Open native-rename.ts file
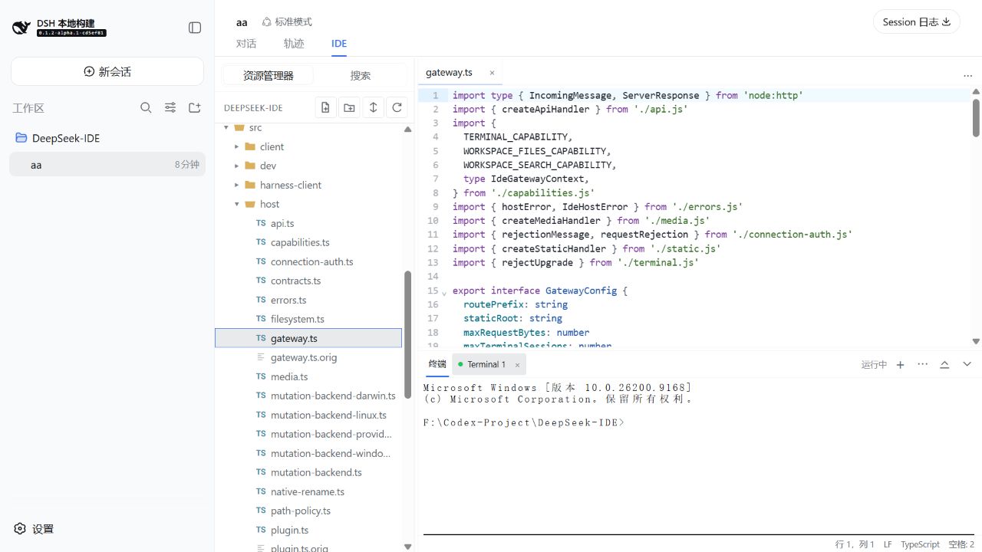This screenshot has height=552, width=982. [308, 491]
